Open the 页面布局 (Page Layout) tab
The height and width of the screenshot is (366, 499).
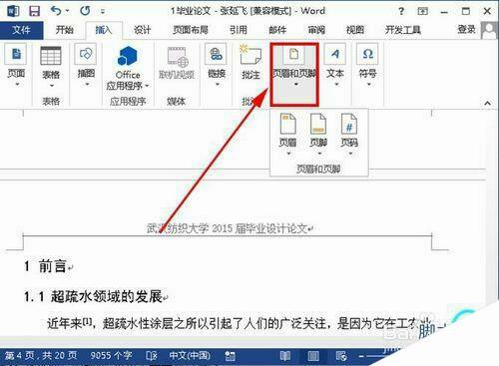click(191, 30)
